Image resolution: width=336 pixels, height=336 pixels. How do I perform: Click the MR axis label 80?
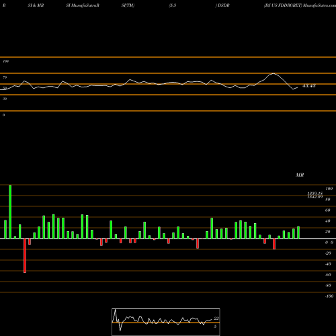click(x=328, y=200)
